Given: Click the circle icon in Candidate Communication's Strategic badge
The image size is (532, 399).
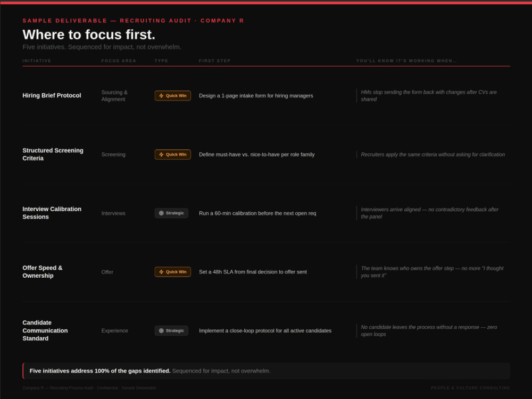Looking at the screenshot, I should (161, 330).
